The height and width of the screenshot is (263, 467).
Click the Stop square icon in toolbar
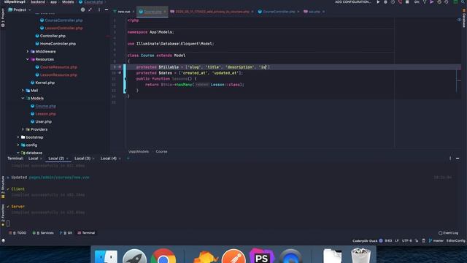click(407, 1)
